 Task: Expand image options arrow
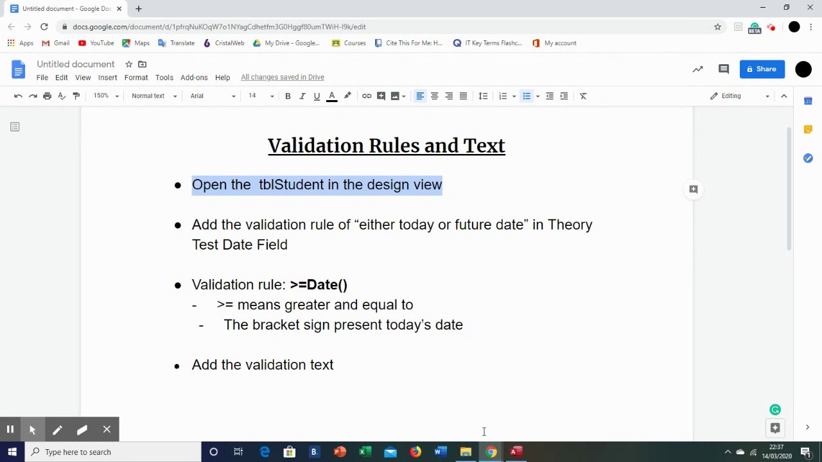click(x=403, y=96)
